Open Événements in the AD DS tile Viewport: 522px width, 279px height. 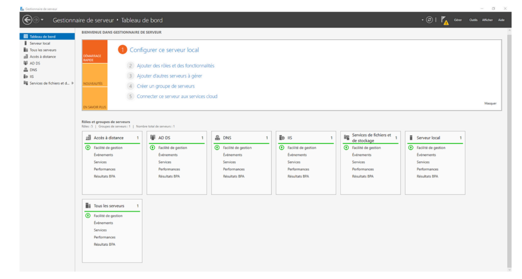[168, 155]
